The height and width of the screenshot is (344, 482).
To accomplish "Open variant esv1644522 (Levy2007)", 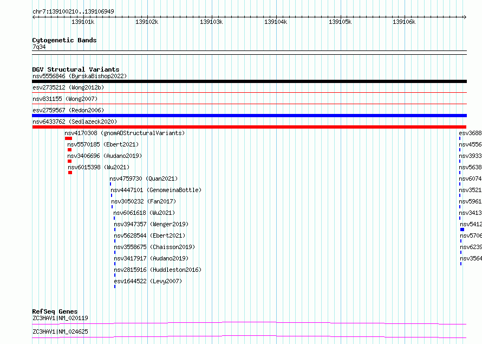I will (x=148, y=281).
